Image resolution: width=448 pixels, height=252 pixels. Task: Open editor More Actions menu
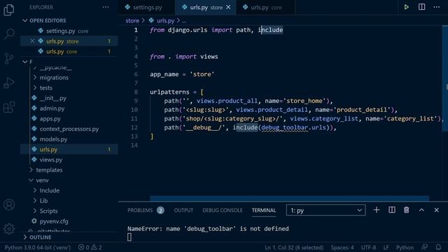coord(437,7)
